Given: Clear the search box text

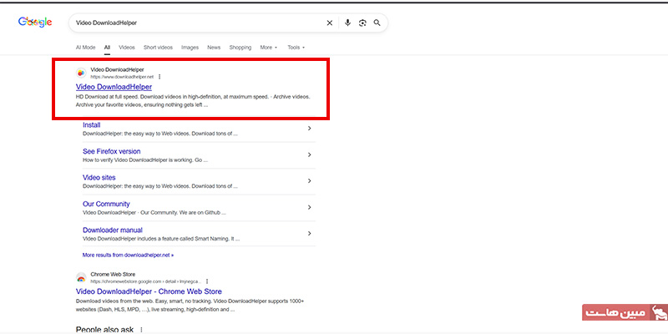Looking at the screenshot, I should pyautogui.click(x=329, y=23).
